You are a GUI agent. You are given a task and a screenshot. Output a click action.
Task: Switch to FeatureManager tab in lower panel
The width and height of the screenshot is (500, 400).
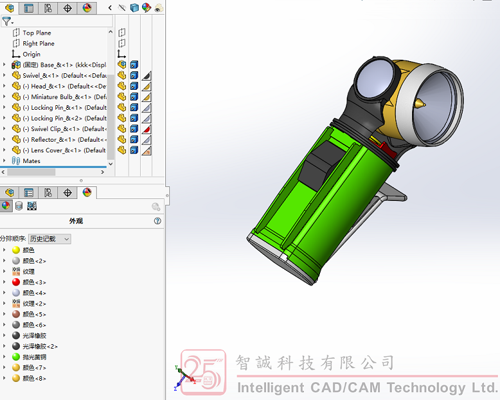[x=9, y=192]
